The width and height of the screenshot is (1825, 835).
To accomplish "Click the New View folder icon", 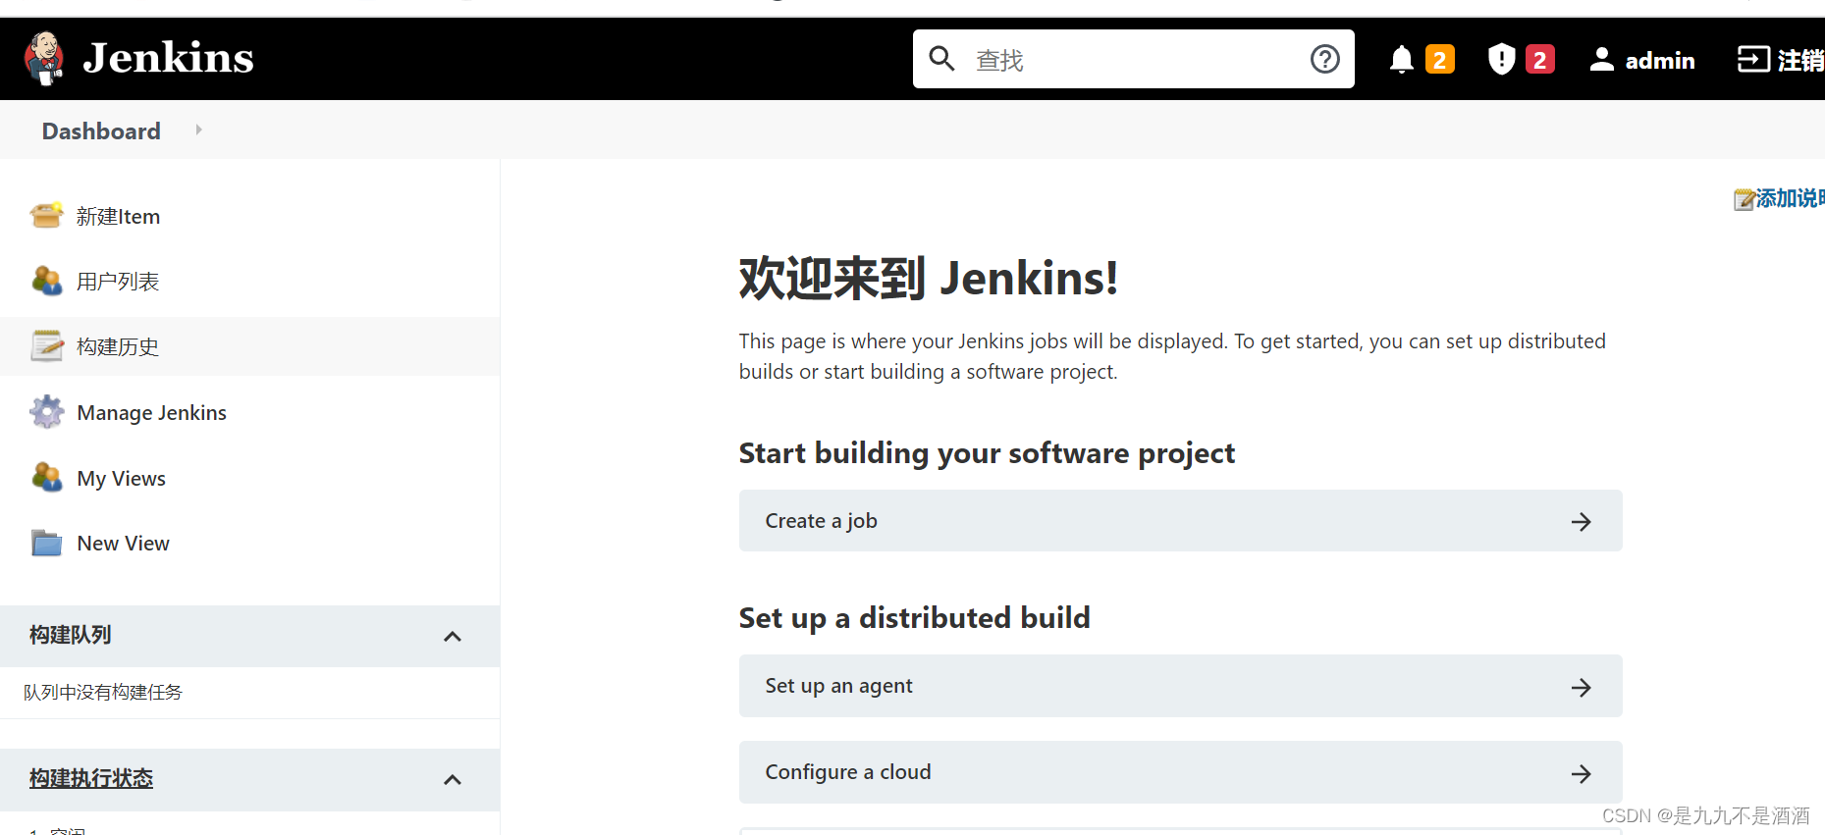I will click(46, 543).
